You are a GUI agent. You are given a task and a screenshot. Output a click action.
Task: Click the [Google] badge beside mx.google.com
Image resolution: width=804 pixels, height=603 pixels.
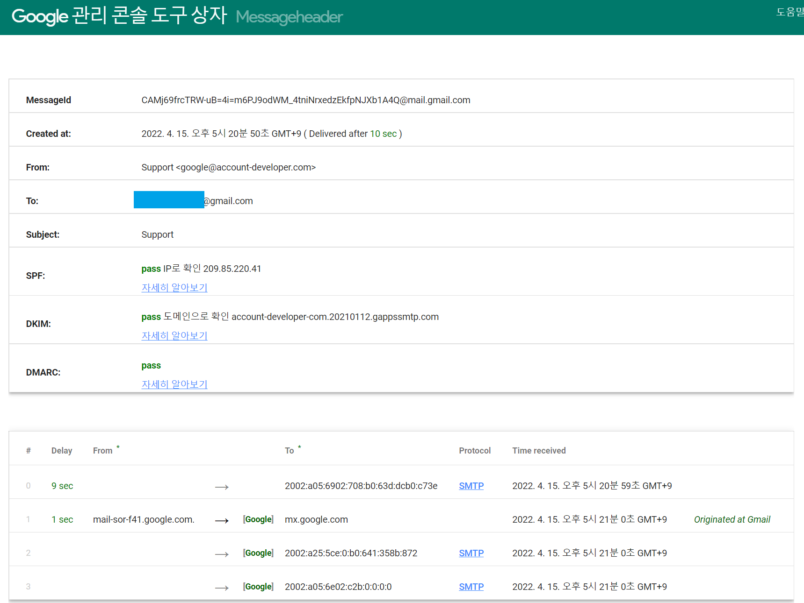tap(258, 519)
